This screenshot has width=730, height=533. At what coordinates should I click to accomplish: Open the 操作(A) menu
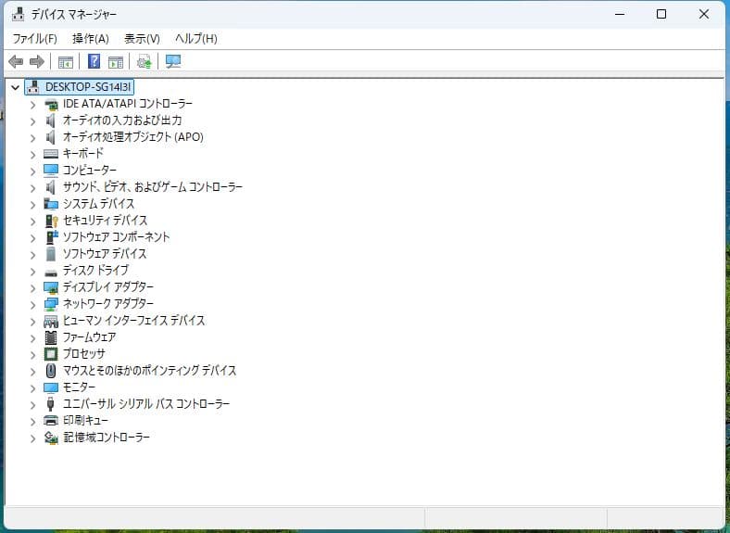click(91, 38)
